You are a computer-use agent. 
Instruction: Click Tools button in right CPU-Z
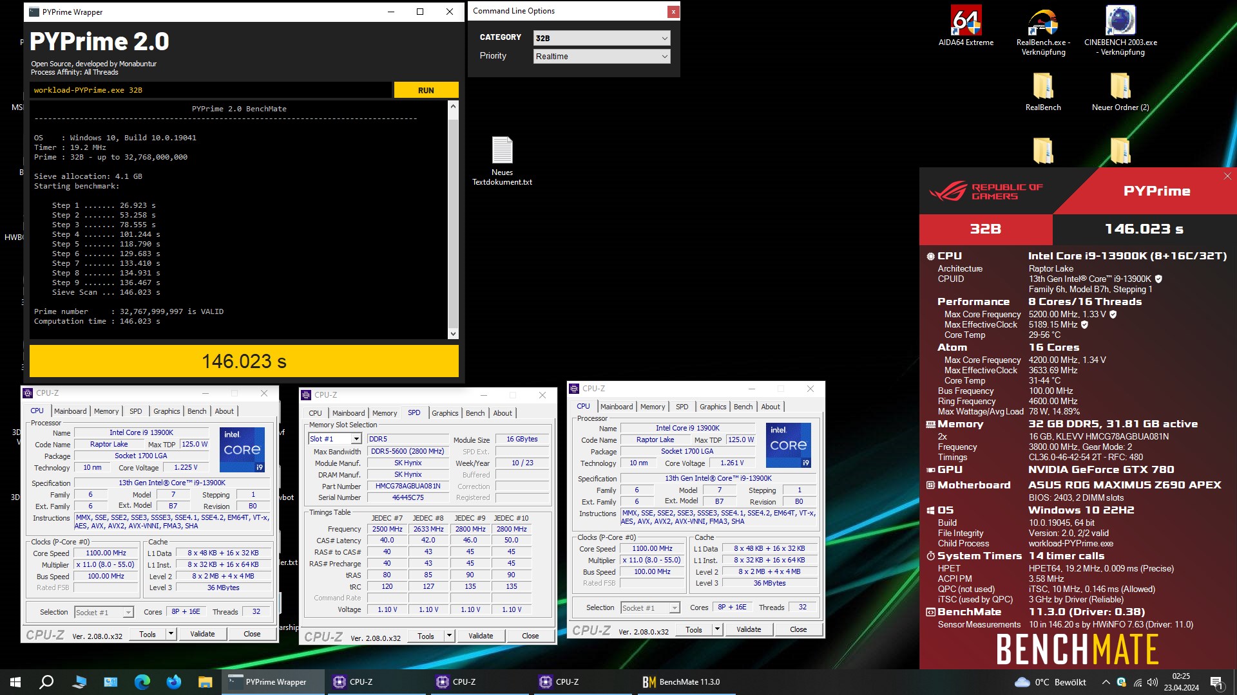tap(694, 629)
